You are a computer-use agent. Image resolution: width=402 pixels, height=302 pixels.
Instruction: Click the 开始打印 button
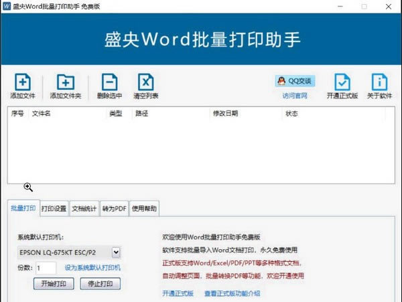[54, 283]
